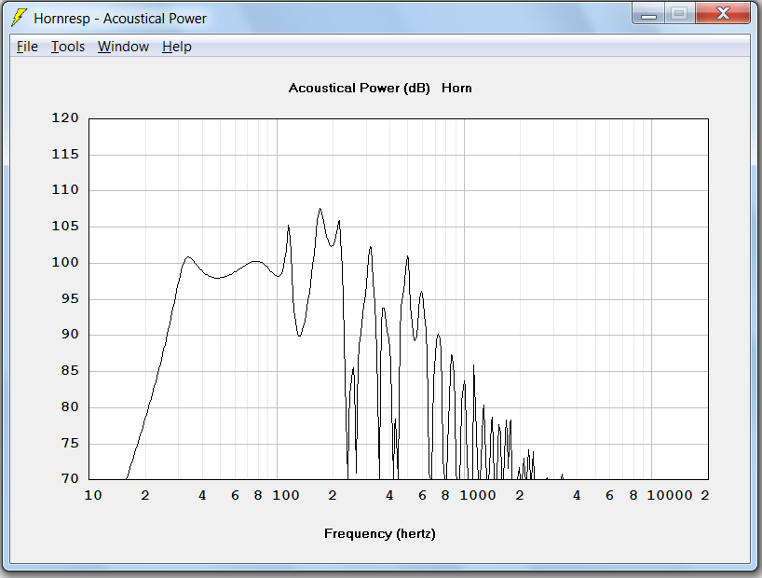Click the 110 dB axis label

(65, 190)
